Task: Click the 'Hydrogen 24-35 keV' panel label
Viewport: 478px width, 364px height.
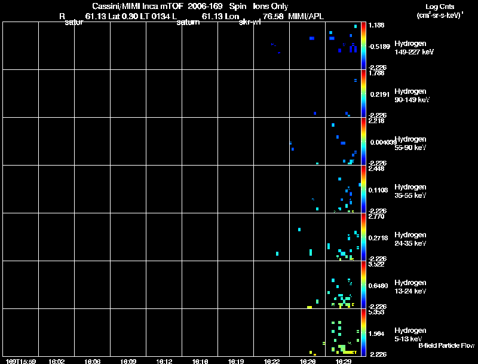Action: [x=410, y=239]
